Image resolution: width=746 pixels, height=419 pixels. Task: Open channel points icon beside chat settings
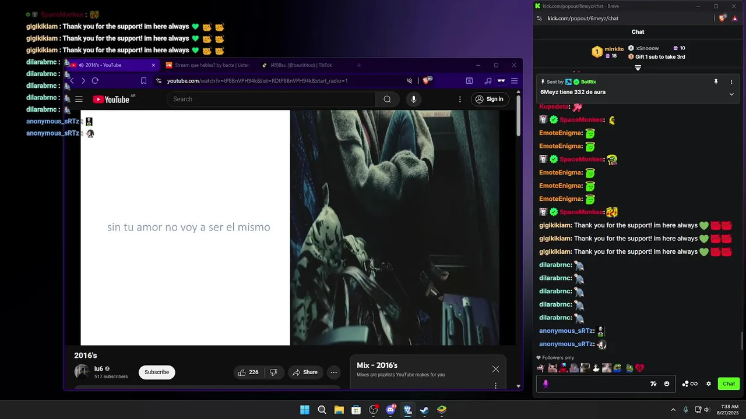tap(690, 384)
